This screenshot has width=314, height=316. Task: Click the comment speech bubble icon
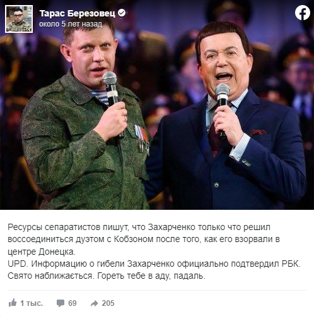tap(61, 303)
